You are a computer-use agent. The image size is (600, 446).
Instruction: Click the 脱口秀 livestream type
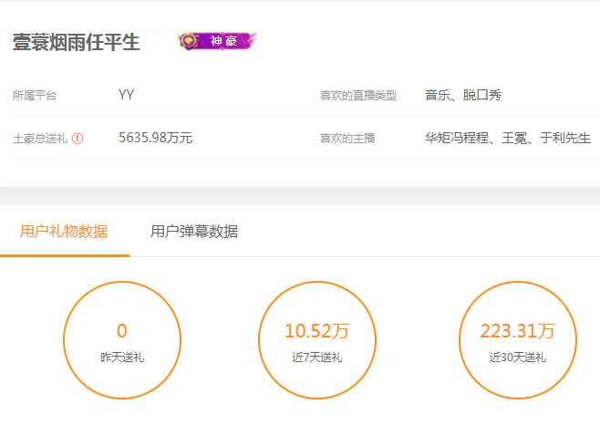point(482,95)
